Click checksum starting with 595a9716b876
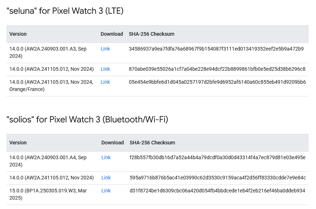 point(218,178)
